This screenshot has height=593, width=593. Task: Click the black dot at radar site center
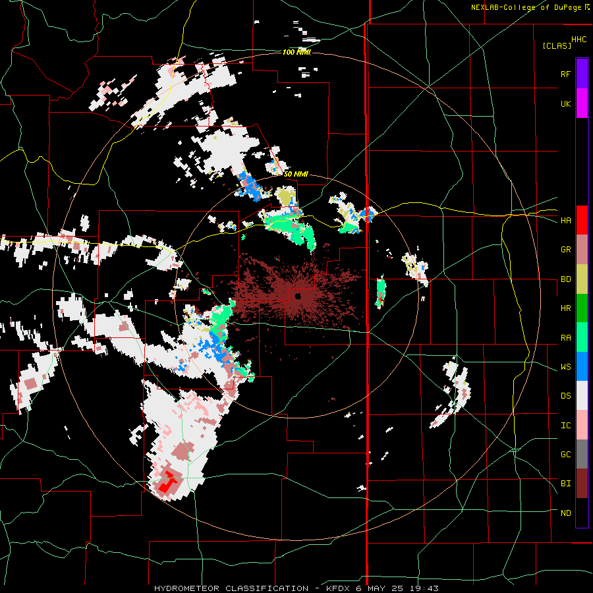pyautogui.click(x=298, y=296)
